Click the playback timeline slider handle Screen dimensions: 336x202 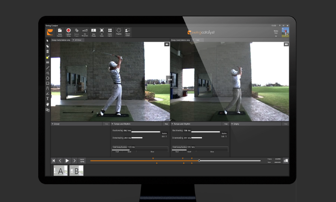(199, 160)
